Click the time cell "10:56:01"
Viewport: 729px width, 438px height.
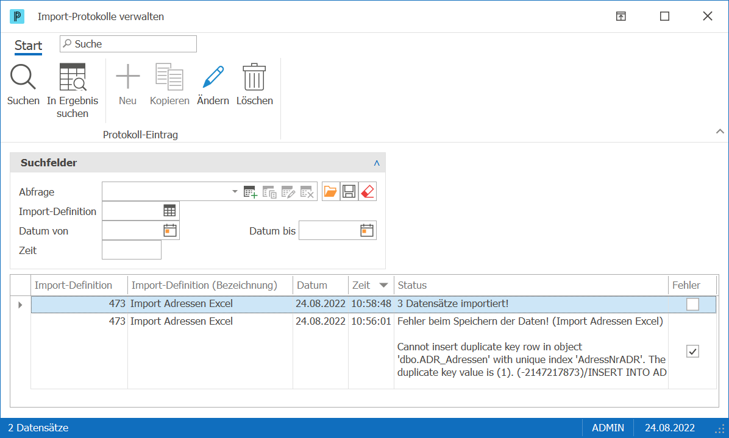point(371,322)
